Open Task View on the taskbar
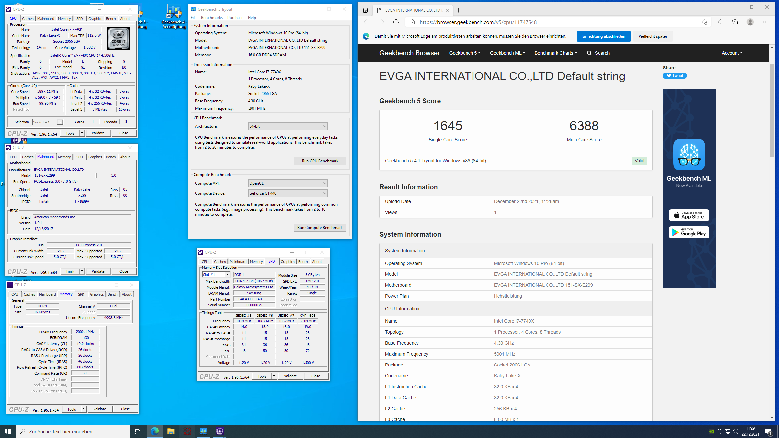Image resolution: width=779 pixels, height=438 pixels. pyautogui.click(x=138, y=431)
